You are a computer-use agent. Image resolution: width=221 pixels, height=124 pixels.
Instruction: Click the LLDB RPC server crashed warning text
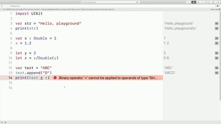pos(58,9)
